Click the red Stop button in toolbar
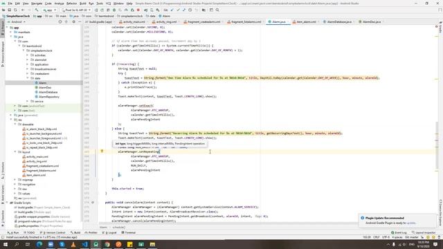 tap(138, 10)
